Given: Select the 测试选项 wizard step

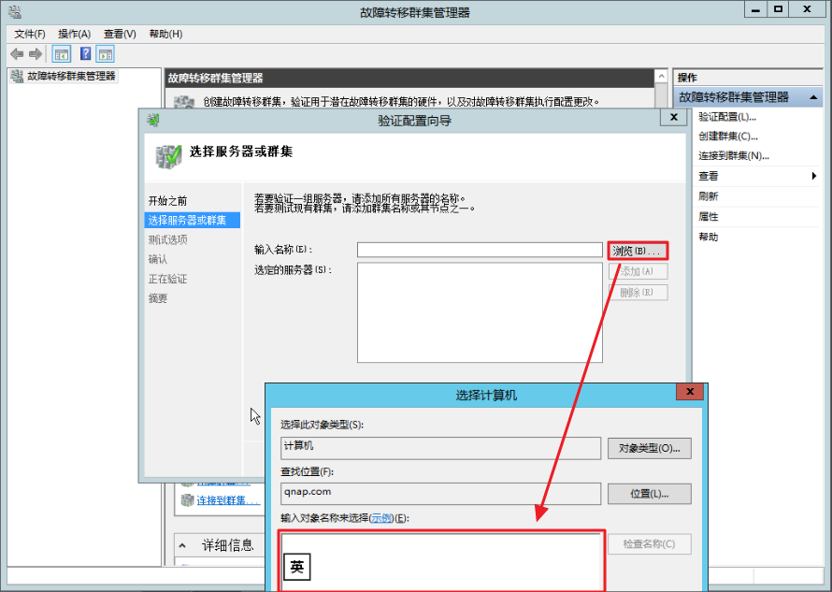Looking at the screenshot, I should pyautogui.click(x=167, y=239).
